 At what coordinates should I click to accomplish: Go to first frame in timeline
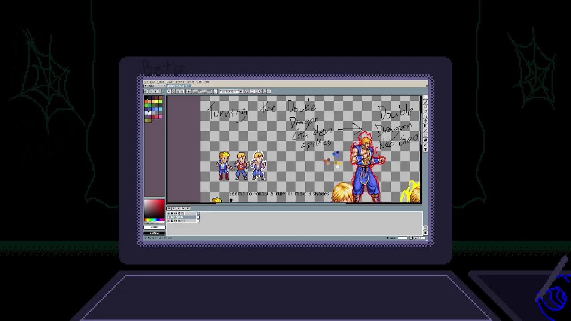click(x=169, y=208)
